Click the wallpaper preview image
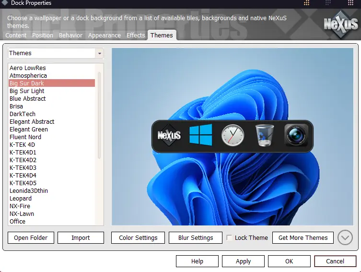Viewport: 361px width, 272px height. [233, 137]
